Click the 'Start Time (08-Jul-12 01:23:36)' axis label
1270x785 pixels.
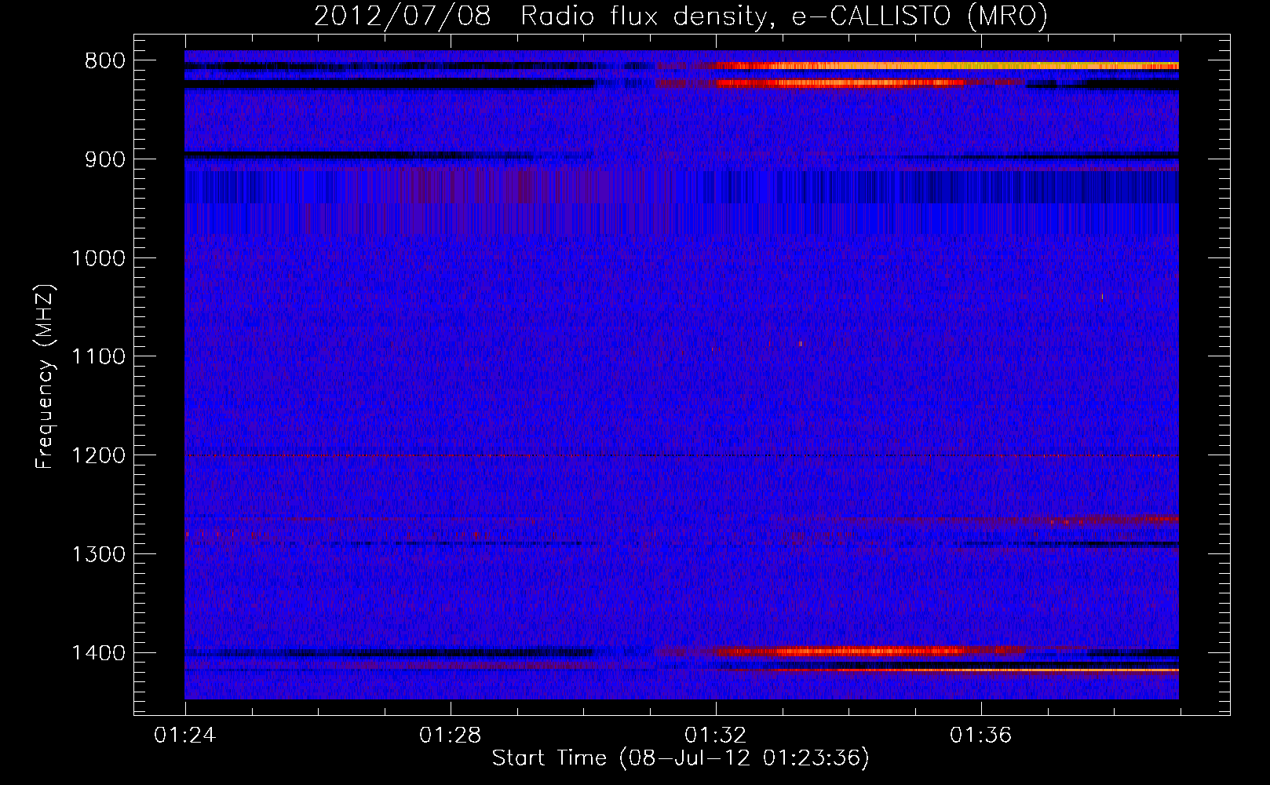tap(681, 758)
